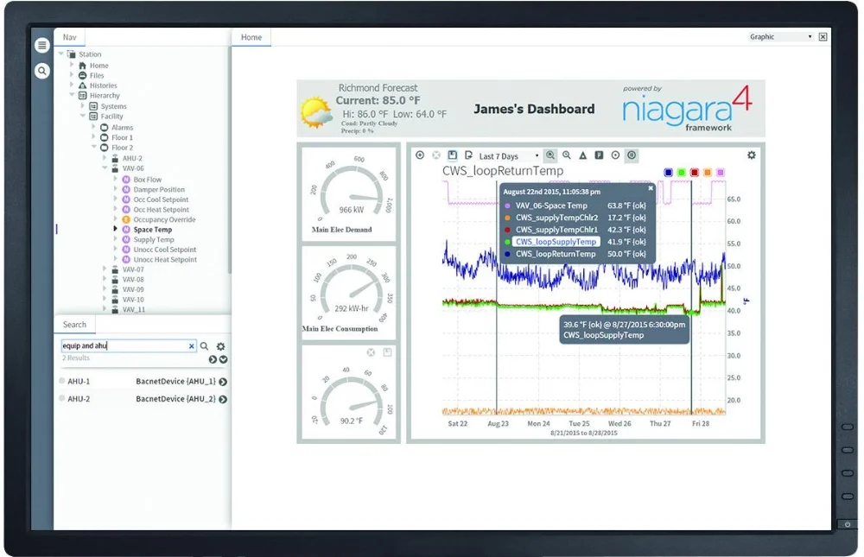The image size is (864, 557).
Task: Switch to the Nav tab
Action: coord(69,37)
